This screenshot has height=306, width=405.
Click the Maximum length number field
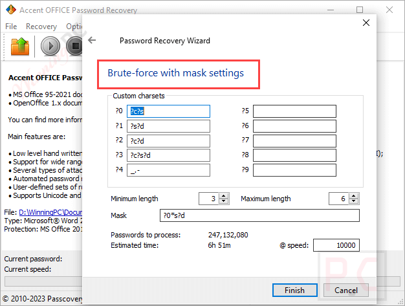339,199
